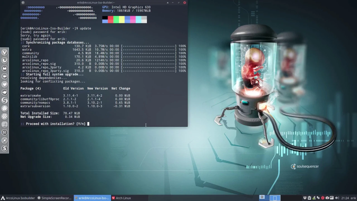
Task: Click the arcolinux_repo_3party.sig progress row
Action: tap(104, 71)
